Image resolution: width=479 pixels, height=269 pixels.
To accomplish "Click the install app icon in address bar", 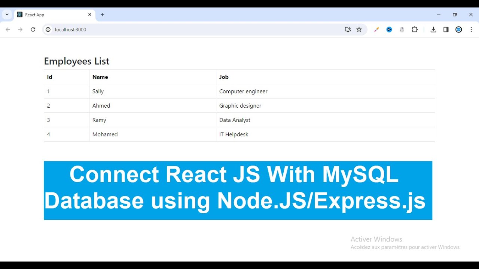I will tap(348, 30).
